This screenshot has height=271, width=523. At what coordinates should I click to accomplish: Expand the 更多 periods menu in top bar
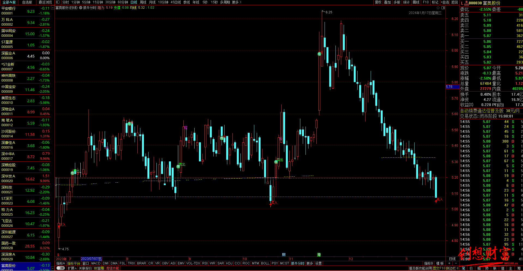point(237,2)
